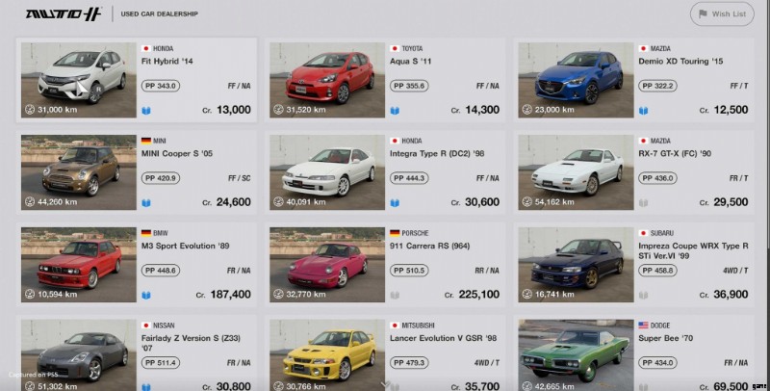770x391 pixels.
Task: Click the blue book icon on Fit Hybrid '14
Action: [x=146, y=111]
